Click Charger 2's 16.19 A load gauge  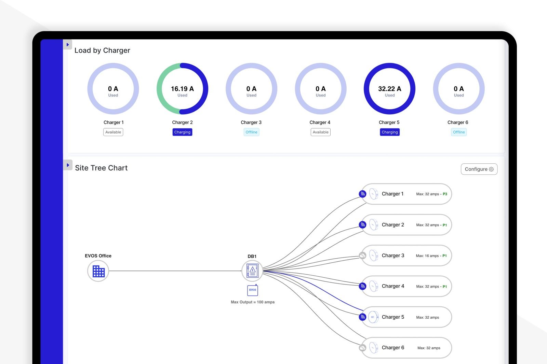click(x=182, y=89)
